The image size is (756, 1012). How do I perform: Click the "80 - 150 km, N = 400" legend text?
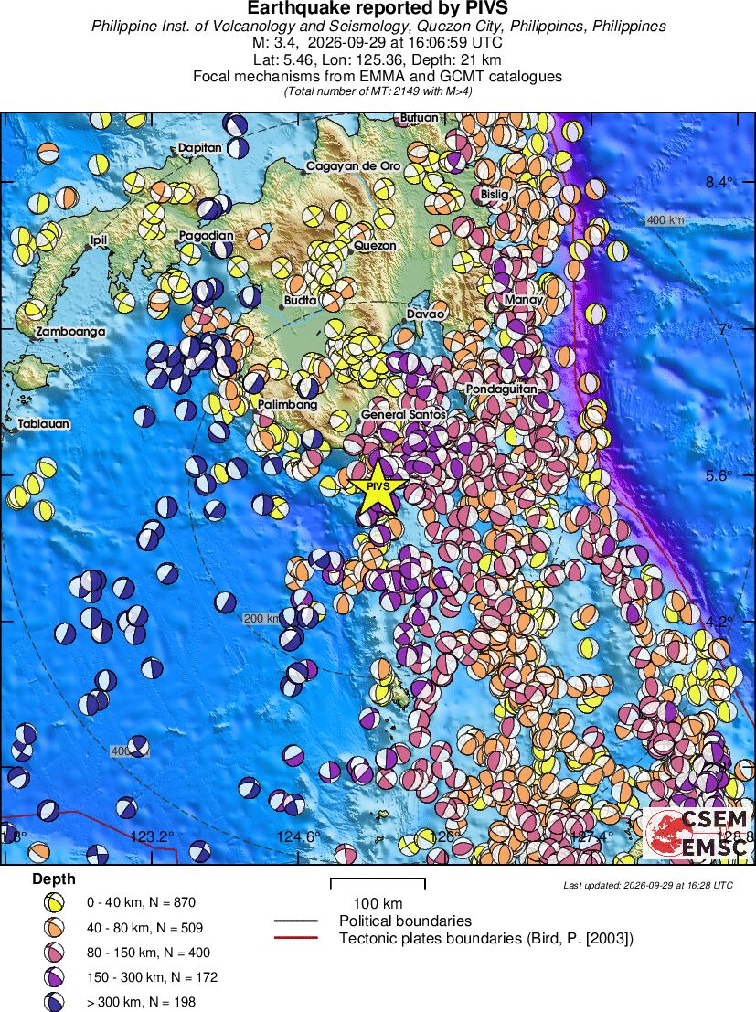tap(148, 953)
